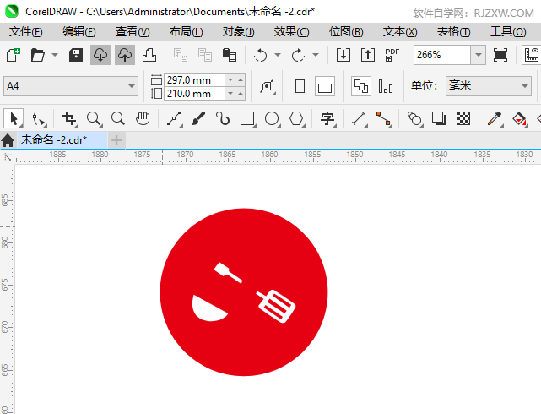541x414 pixels.
Task: Click the cloud upload icon
Action: tap(125, 55)
